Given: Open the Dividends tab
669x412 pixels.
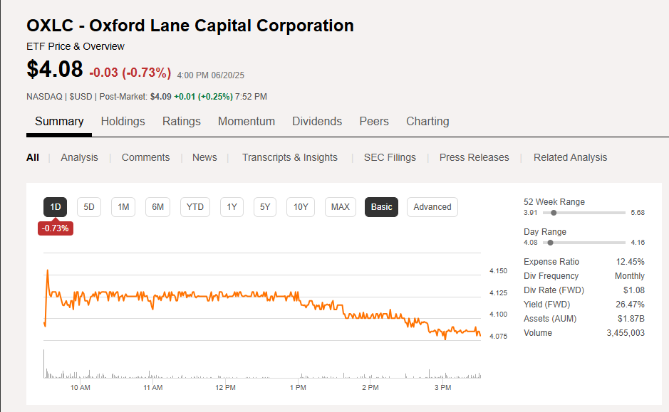Looking at the screenshot, I should [317, 122].
